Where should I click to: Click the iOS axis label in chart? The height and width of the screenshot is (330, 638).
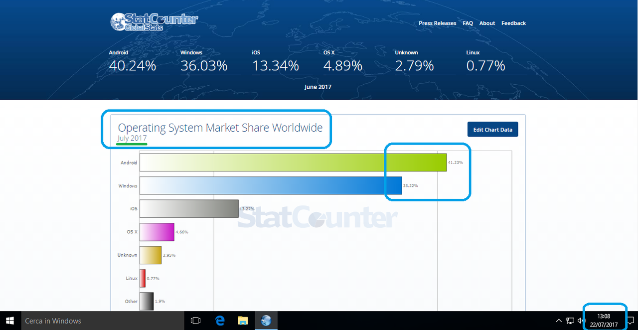pos(134,209)
